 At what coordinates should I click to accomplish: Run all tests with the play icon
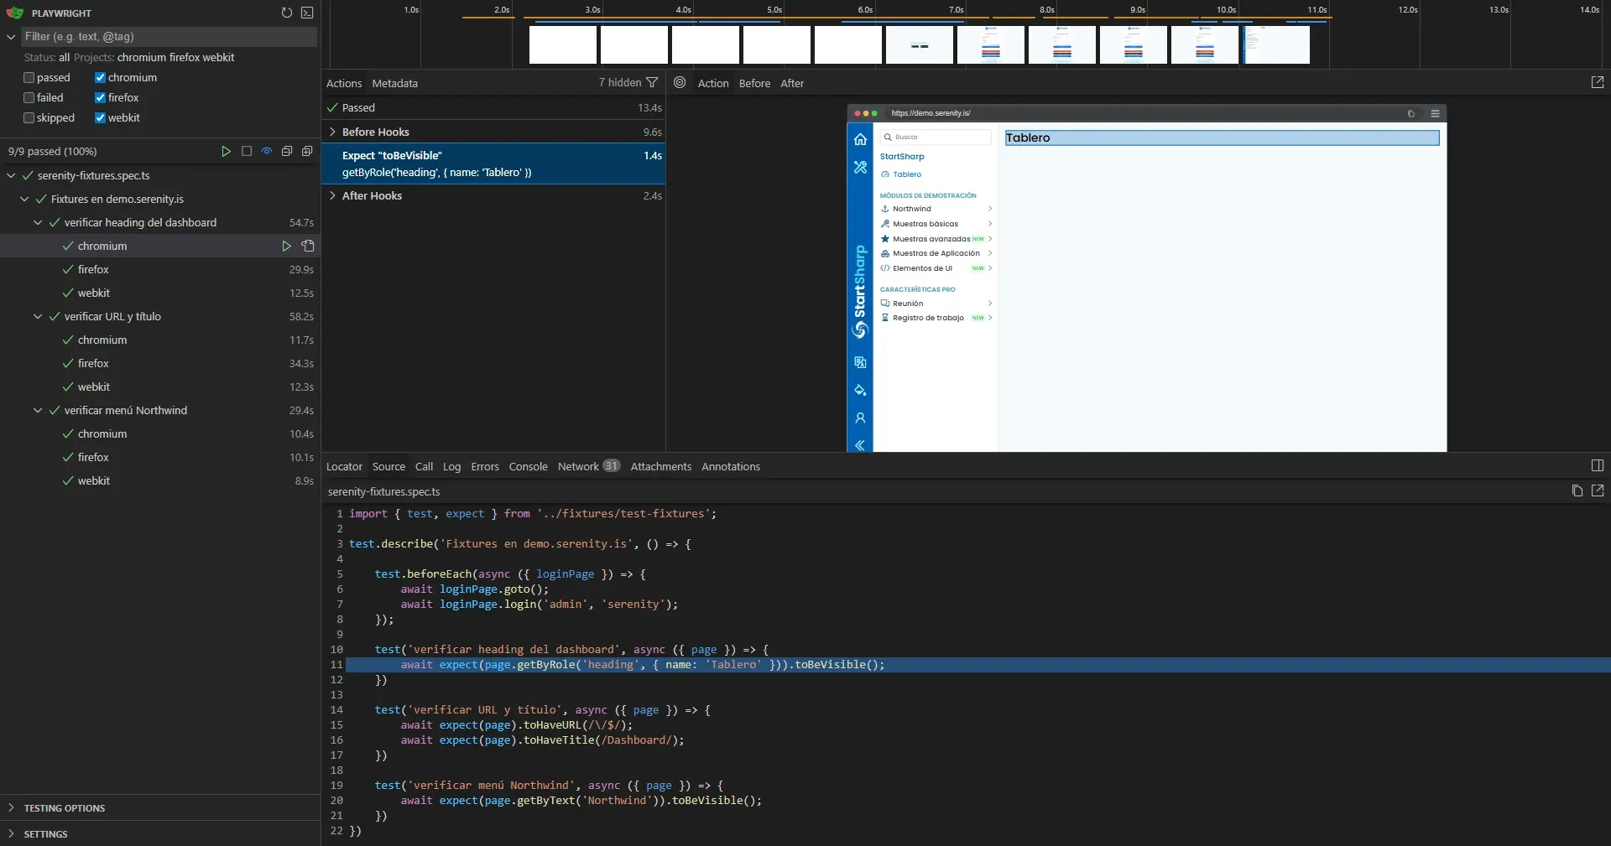point(226,152)
